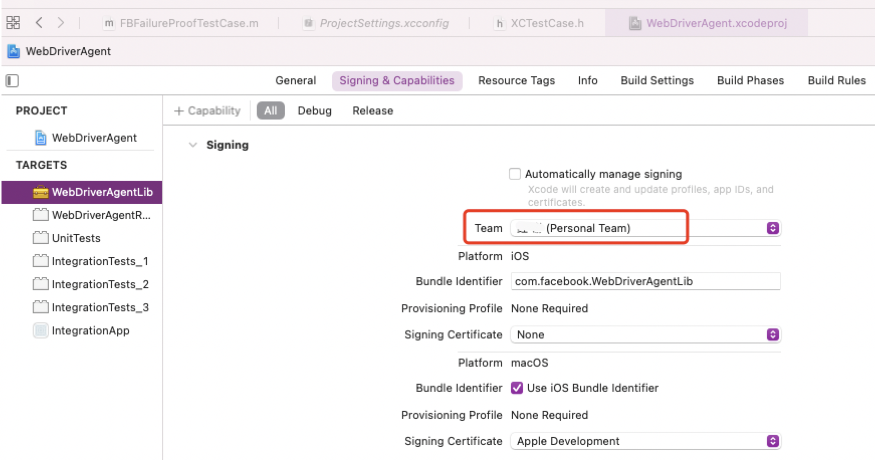Viewport: 875px width, 460px height.
Task: Click the IntegrationTests_1 target icon
Action: [x=40, y=261]
